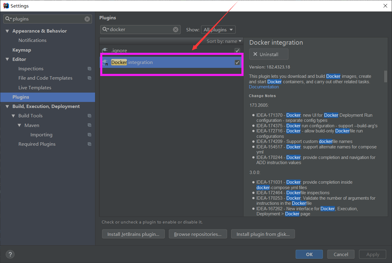Viewport: 392px width, 263px height.
Task: Click the page icon beside Required Plugins
Action: pos(89,144)
